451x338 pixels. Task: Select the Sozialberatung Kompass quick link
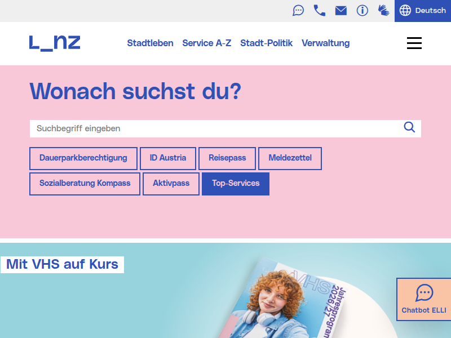click(x=85, y=184)
